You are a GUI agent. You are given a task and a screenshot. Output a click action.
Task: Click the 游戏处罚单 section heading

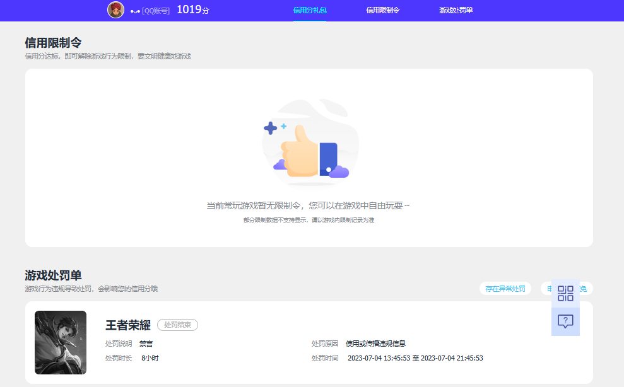[x=53, y=275]
